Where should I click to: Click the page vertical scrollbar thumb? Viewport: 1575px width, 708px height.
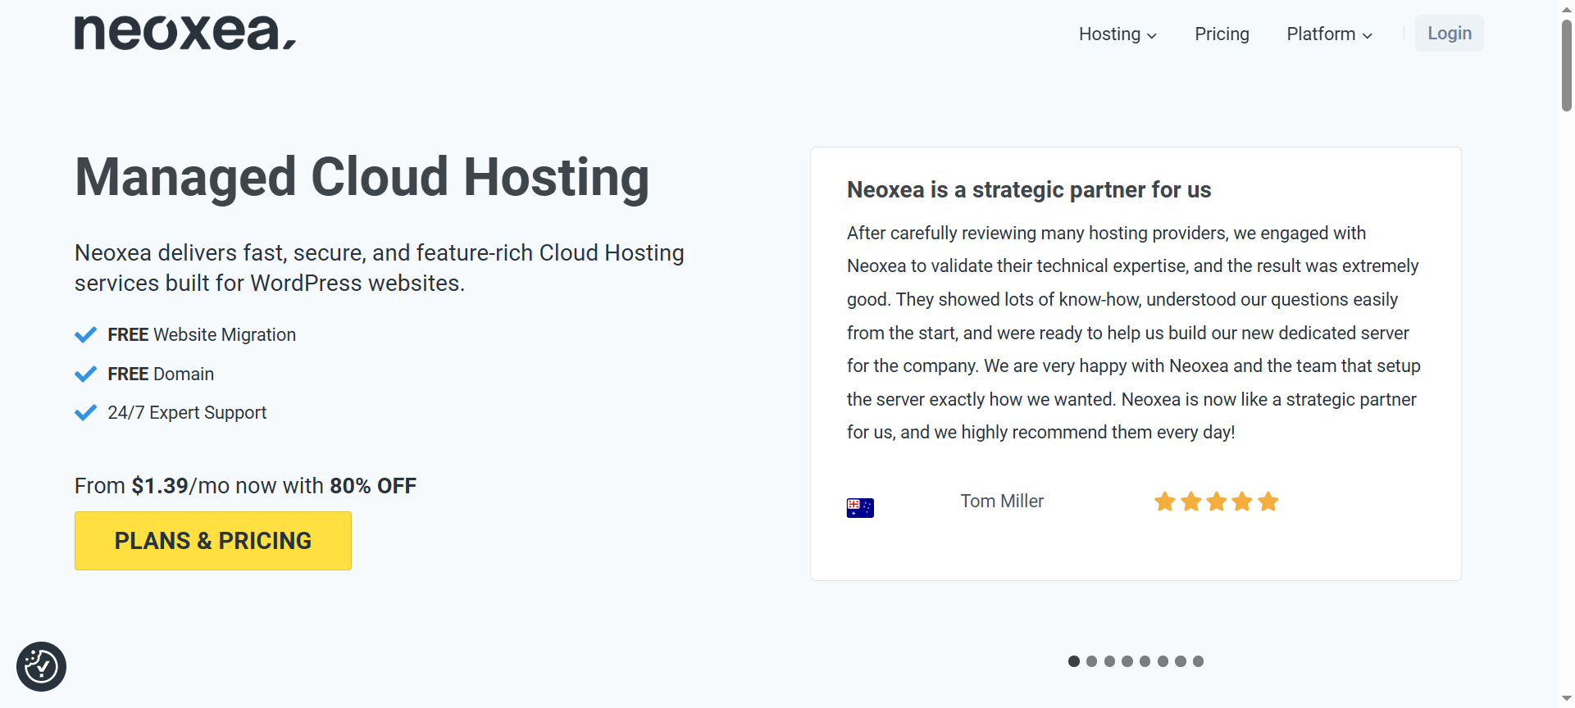coord(1567,66)
